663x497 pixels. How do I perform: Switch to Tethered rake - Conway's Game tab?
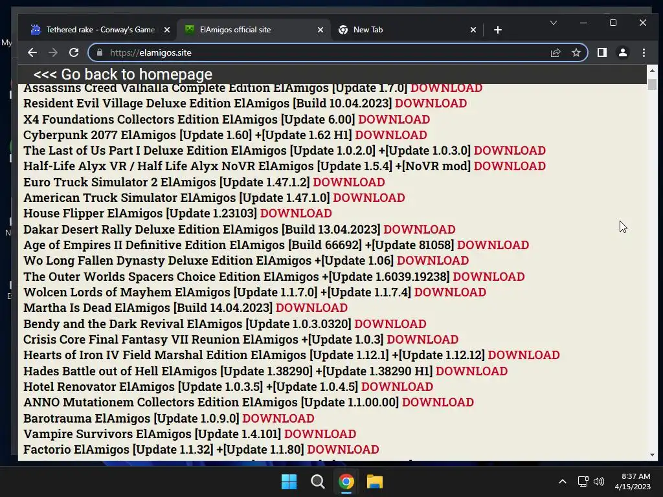point(100,30)
